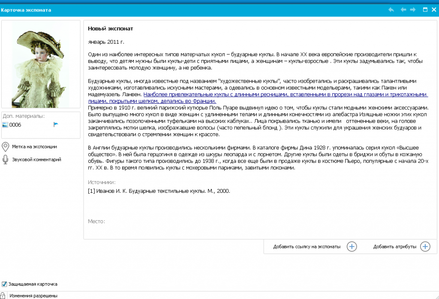
Task: Toggle Защищаемая карточка checkbox
Action: pos(4,284)
